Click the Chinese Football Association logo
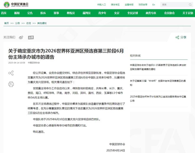 (16, 4)
